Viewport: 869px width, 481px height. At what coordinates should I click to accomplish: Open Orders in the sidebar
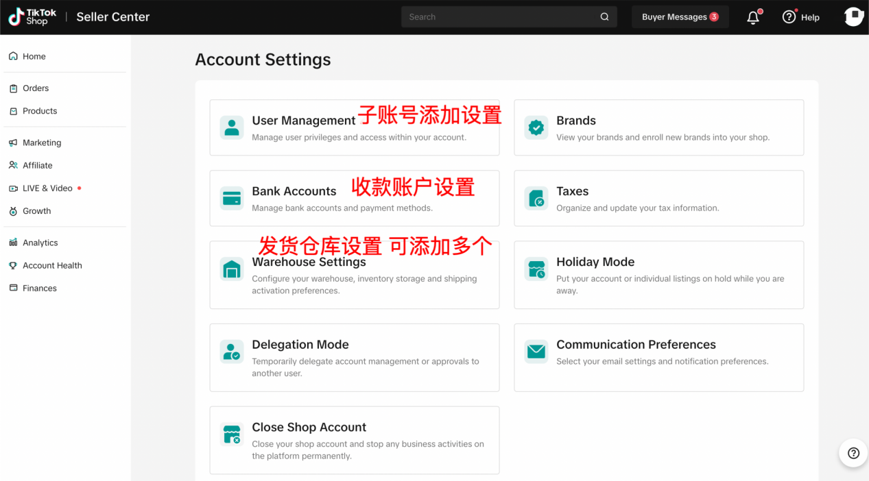(x=36, y=88)
